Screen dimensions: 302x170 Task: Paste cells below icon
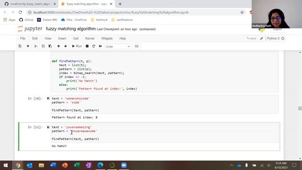[x=50, y=46]
